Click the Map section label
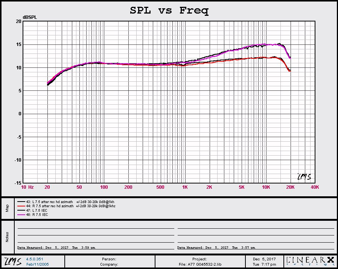 pos(7,208)
